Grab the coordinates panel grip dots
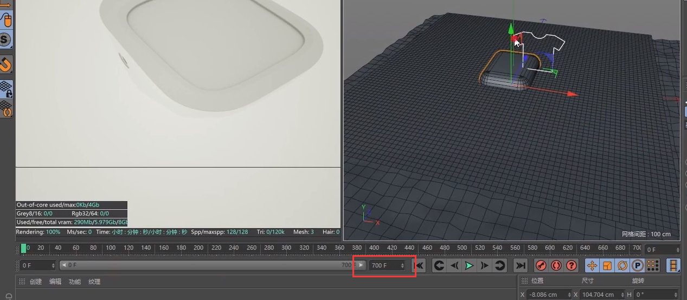The height and width of the screenshot is (300, 687). click(523, 281)
